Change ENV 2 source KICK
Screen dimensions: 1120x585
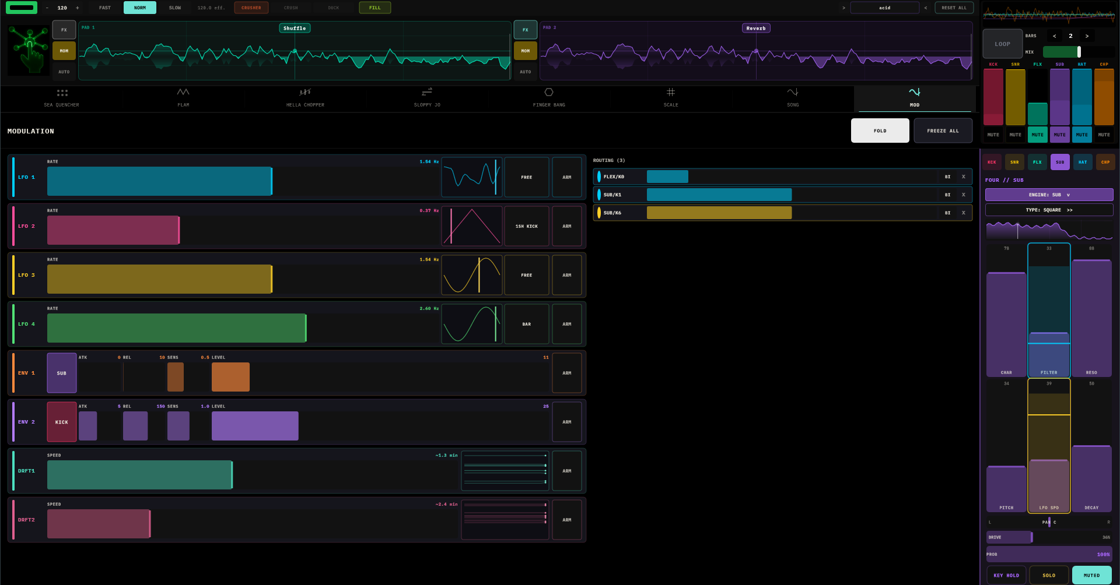tap(61, 422)
